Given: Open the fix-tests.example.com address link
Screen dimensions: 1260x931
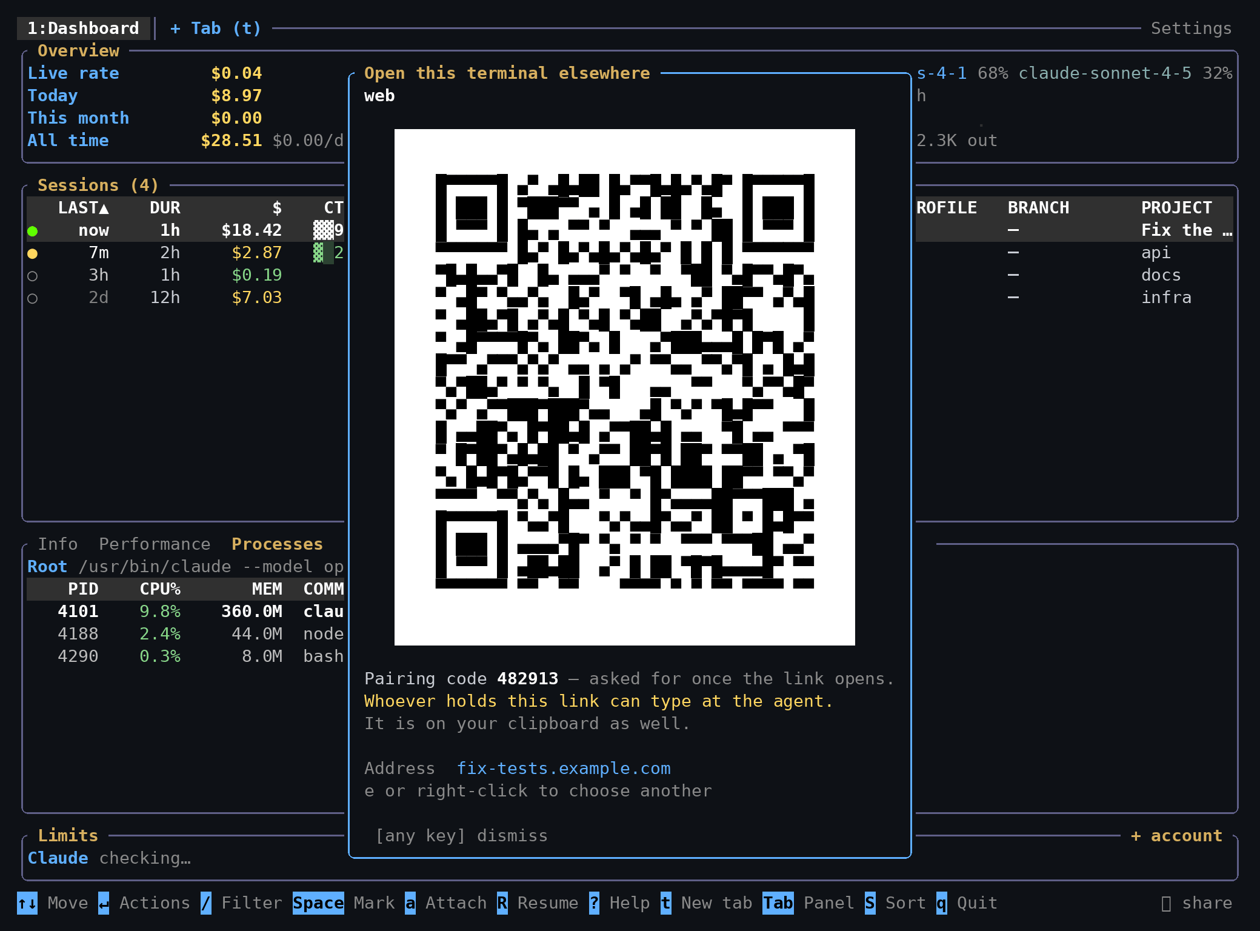Looking at the screenshot, I should point(564,769).
